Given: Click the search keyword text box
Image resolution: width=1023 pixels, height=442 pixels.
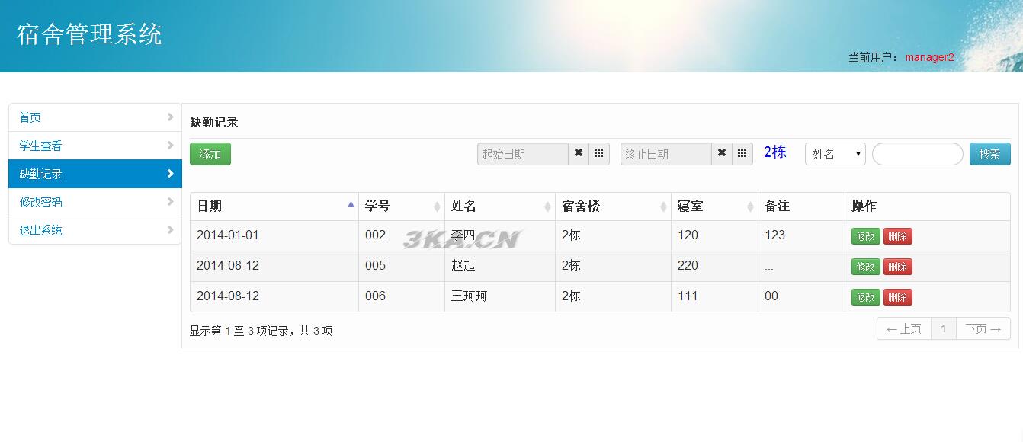Looking at the screenshot, I should [917, 154].
